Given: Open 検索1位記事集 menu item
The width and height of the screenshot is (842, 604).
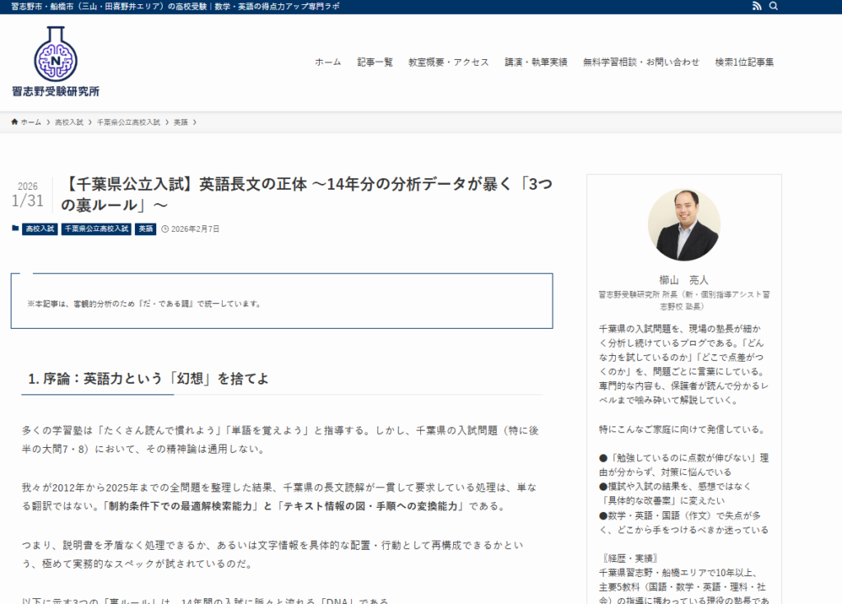Looking at the screenshot, I should (744, 62).
